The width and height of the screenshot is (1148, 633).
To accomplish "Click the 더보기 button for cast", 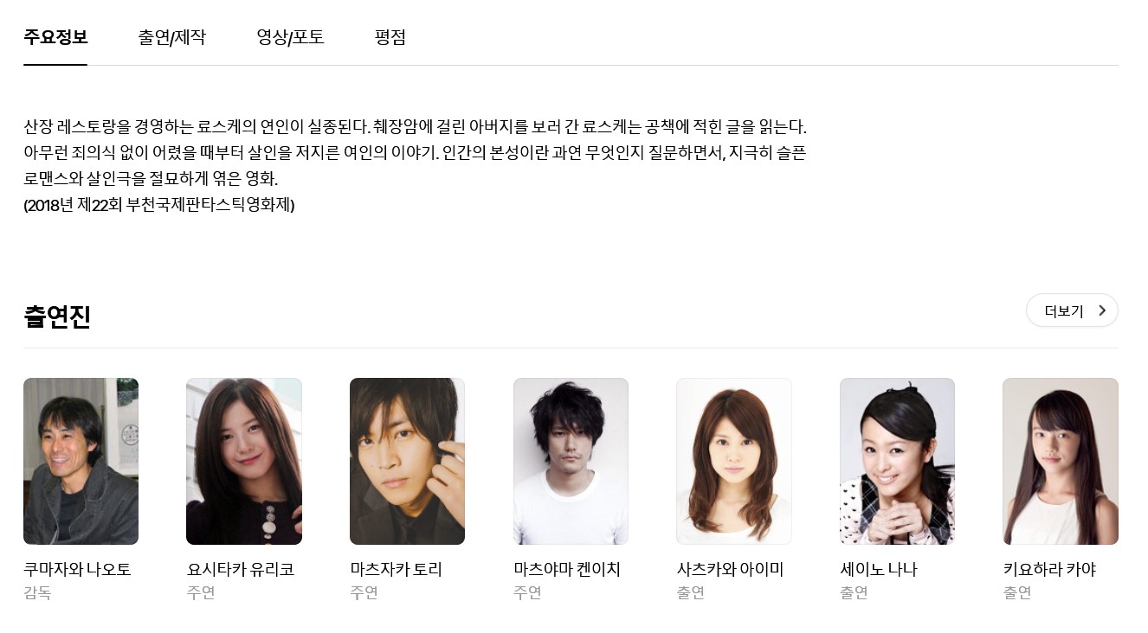I will point(1072,310).
